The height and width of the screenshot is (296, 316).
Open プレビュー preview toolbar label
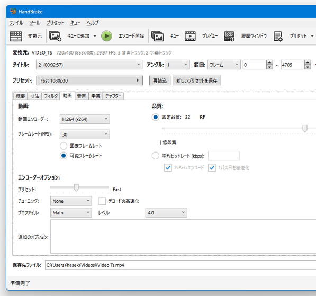(210, 36)
